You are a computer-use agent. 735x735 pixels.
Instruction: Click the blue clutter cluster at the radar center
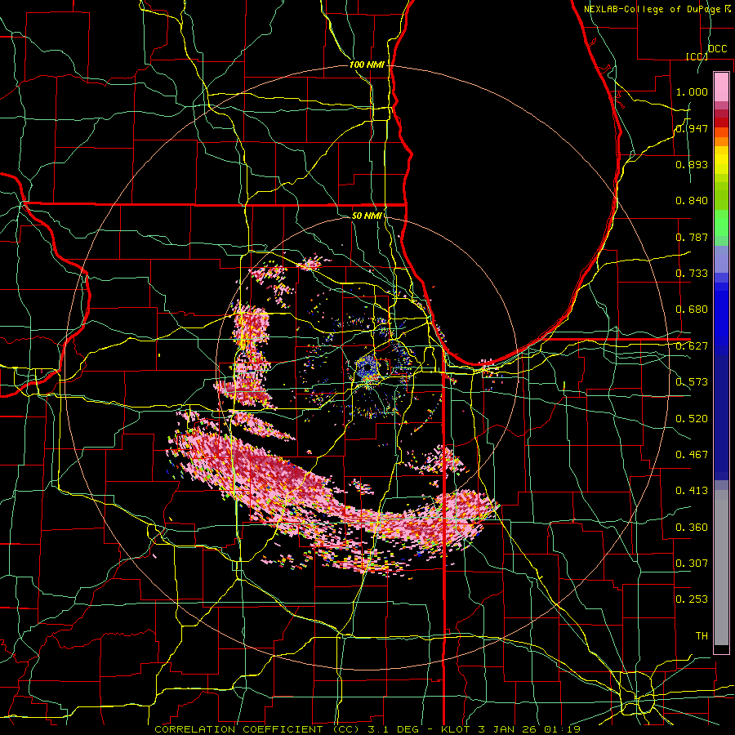pos(368,368)
